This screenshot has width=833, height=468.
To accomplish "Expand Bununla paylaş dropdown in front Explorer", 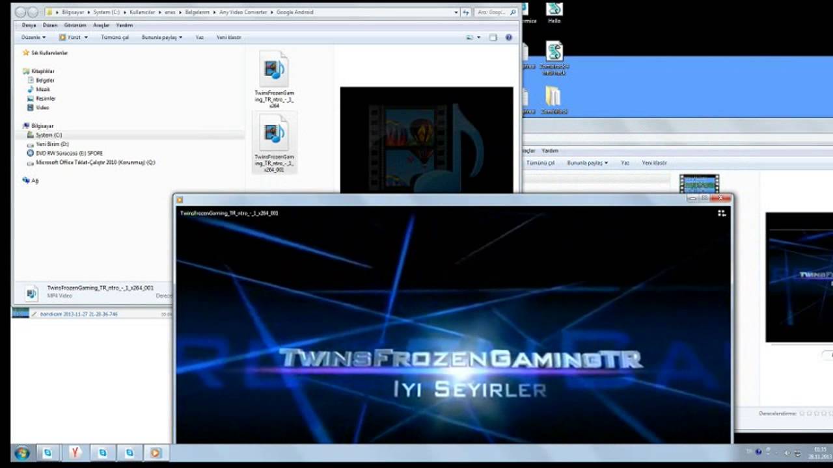I will 162,37.
